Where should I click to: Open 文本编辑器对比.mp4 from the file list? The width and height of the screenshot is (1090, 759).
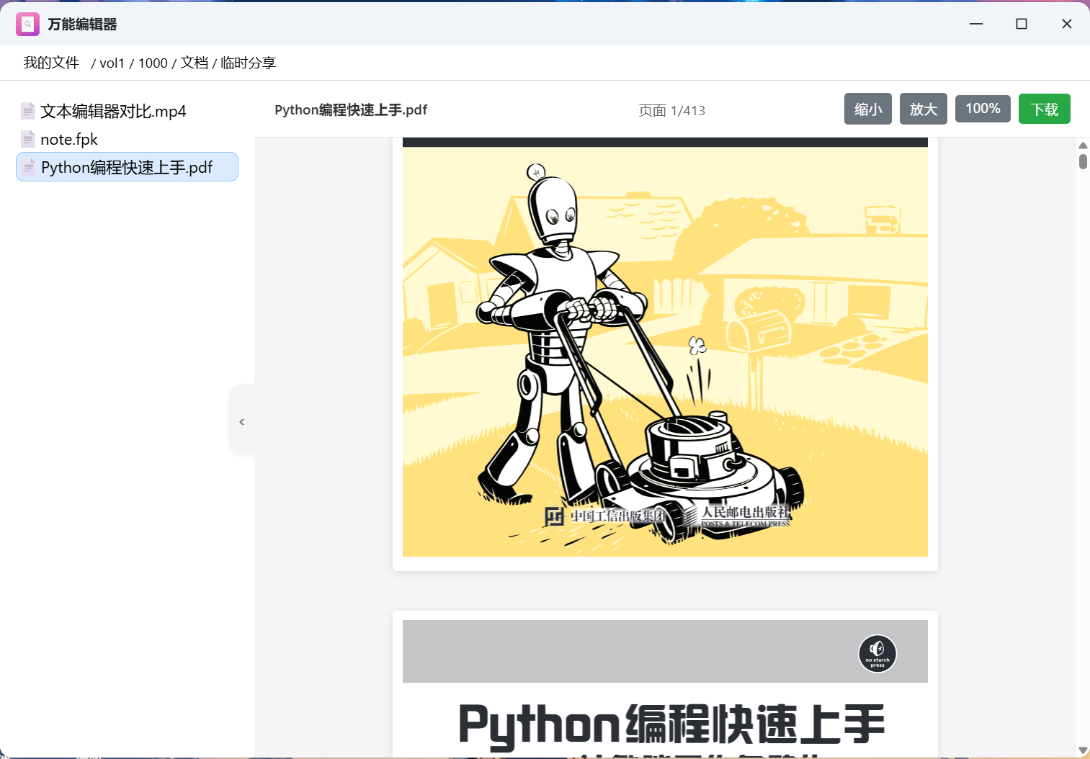tap(112, 110)
